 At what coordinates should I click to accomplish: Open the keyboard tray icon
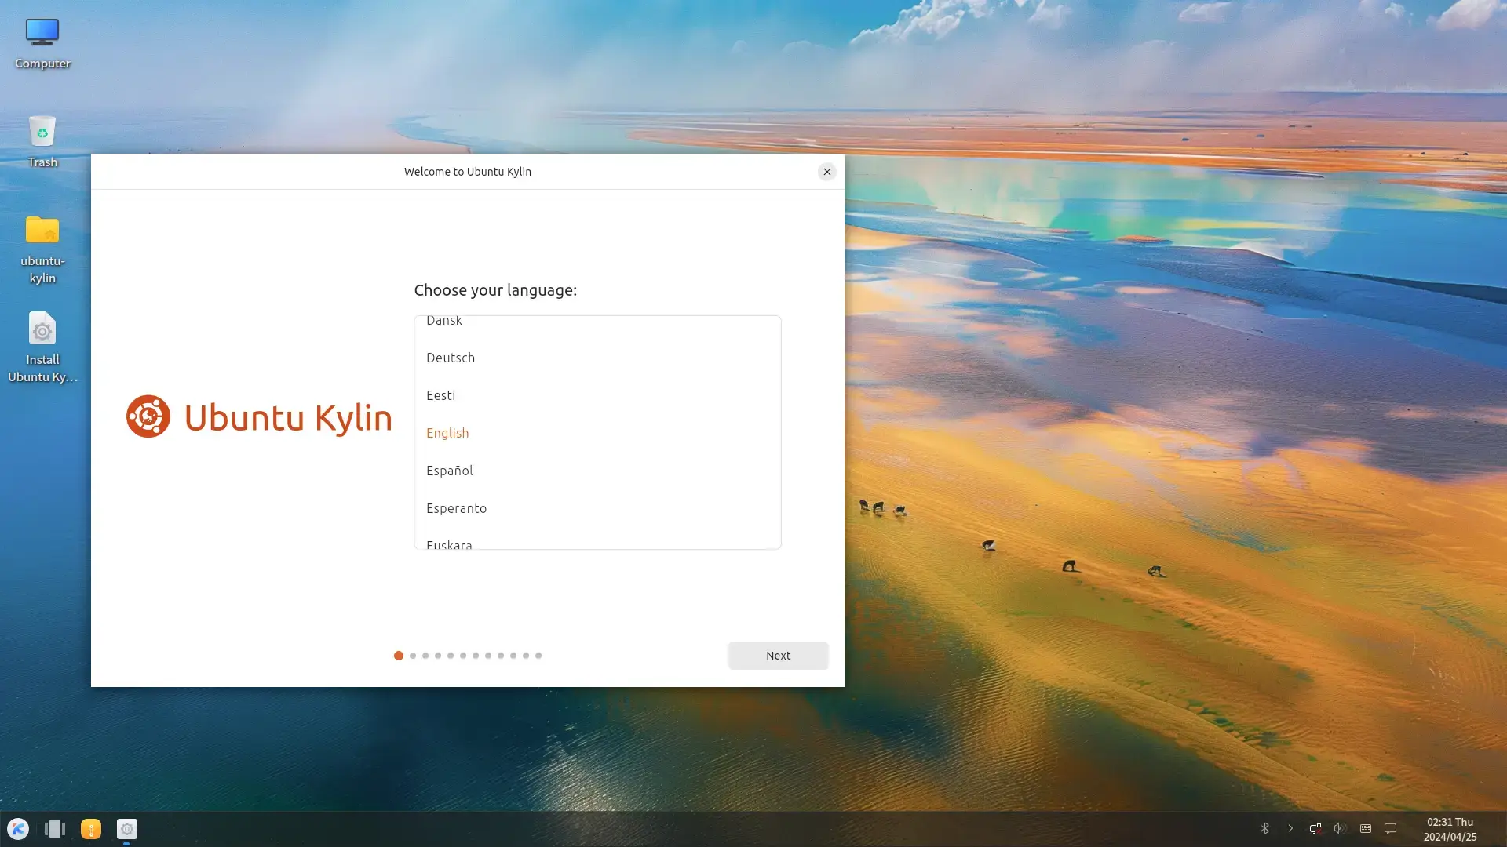pos(1366,828)
